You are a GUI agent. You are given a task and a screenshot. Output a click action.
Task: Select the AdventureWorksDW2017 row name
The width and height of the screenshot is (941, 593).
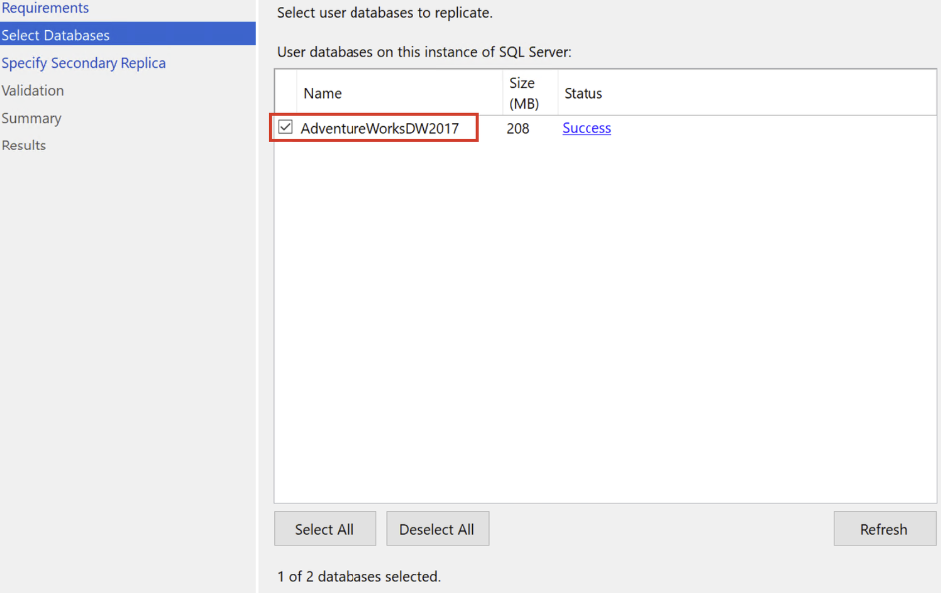[x=379, y=128]
